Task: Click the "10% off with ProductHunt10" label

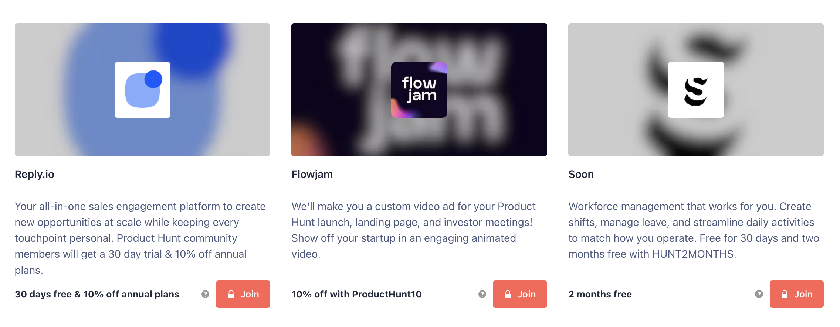Action: pos(356,294)
